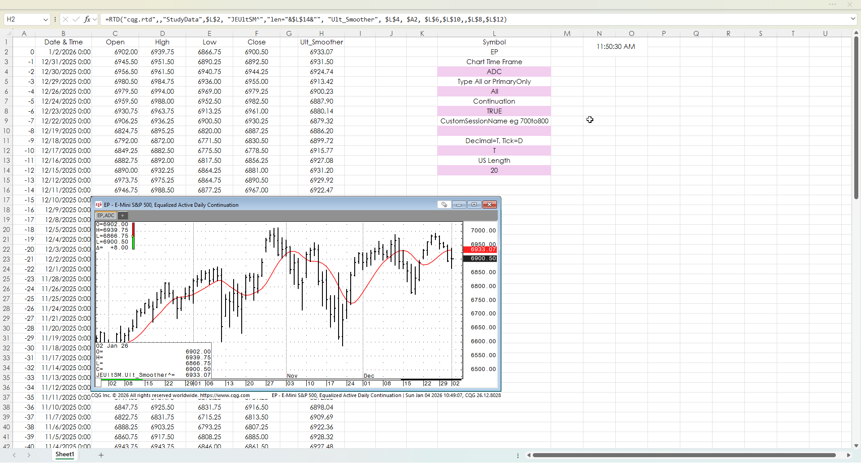861x463 pixels.
Task: Click the Select All corner triangle
Action: point(8,33)
